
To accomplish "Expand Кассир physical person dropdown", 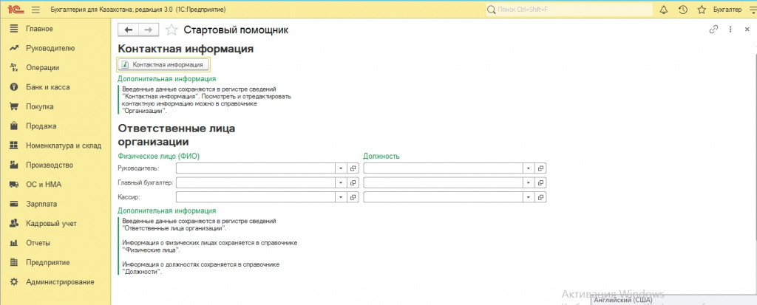I will pos(341,197).
